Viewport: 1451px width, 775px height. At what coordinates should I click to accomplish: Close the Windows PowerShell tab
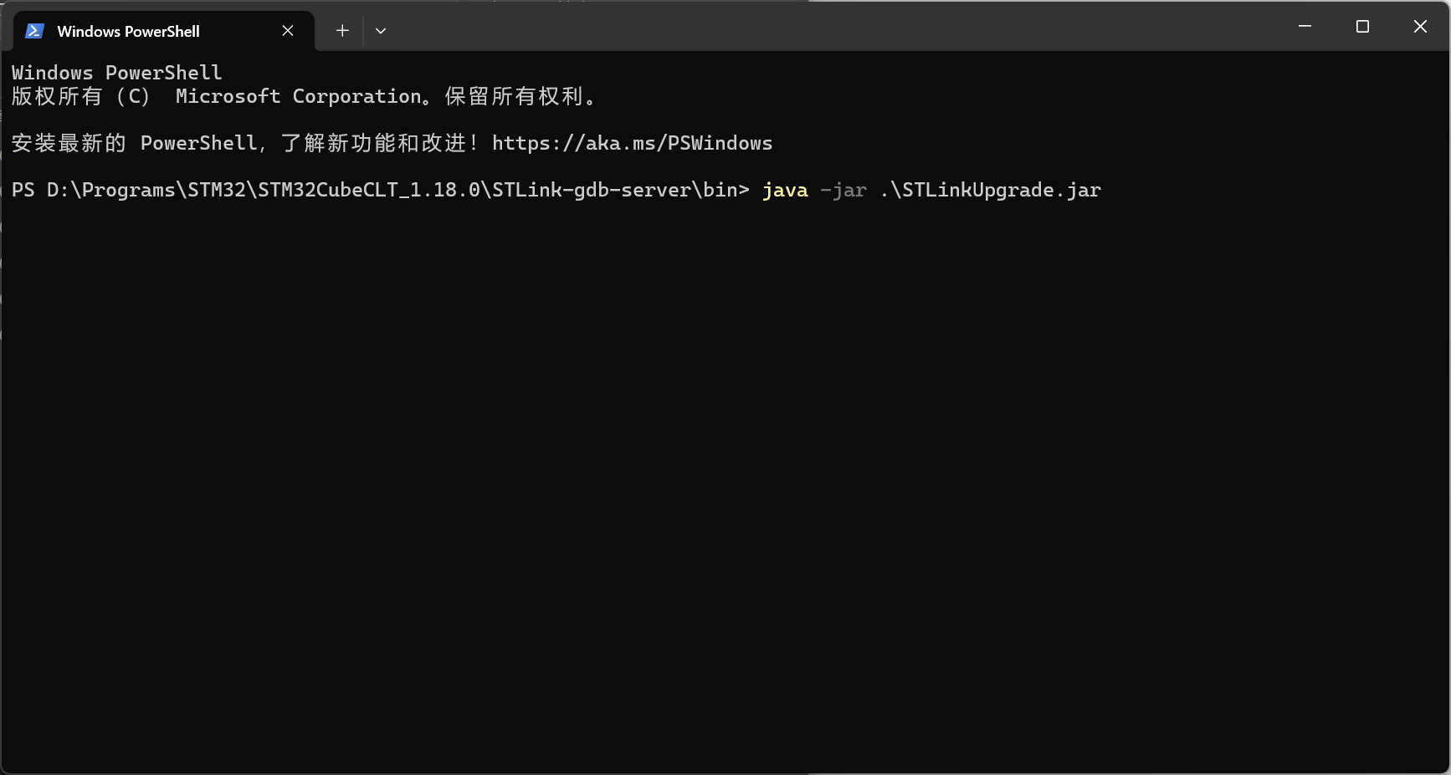(288, 31)
